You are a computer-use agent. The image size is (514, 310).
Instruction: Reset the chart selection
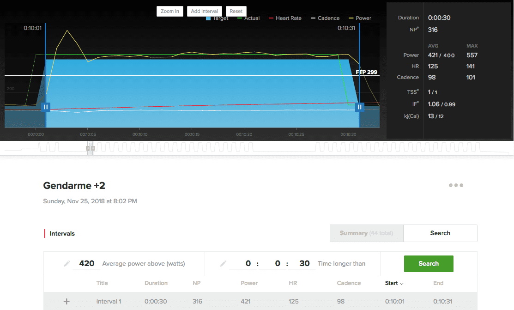(236, 11)
